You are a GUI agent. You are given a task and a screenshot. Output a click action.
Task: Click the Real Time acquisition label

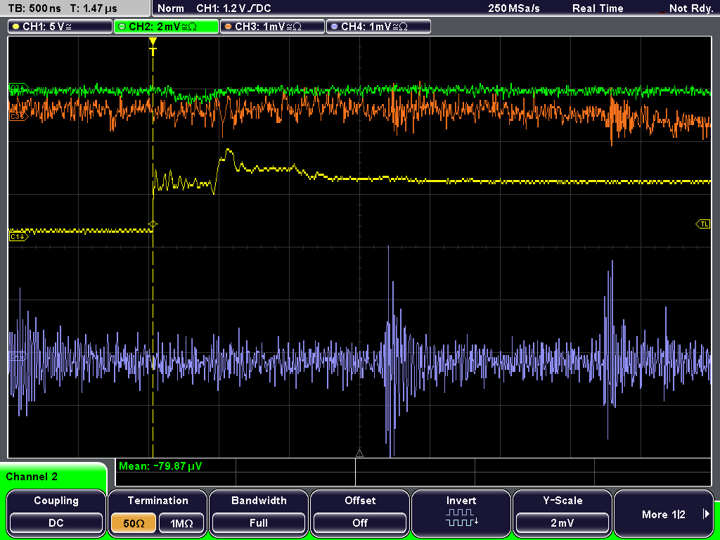(598, 8)
